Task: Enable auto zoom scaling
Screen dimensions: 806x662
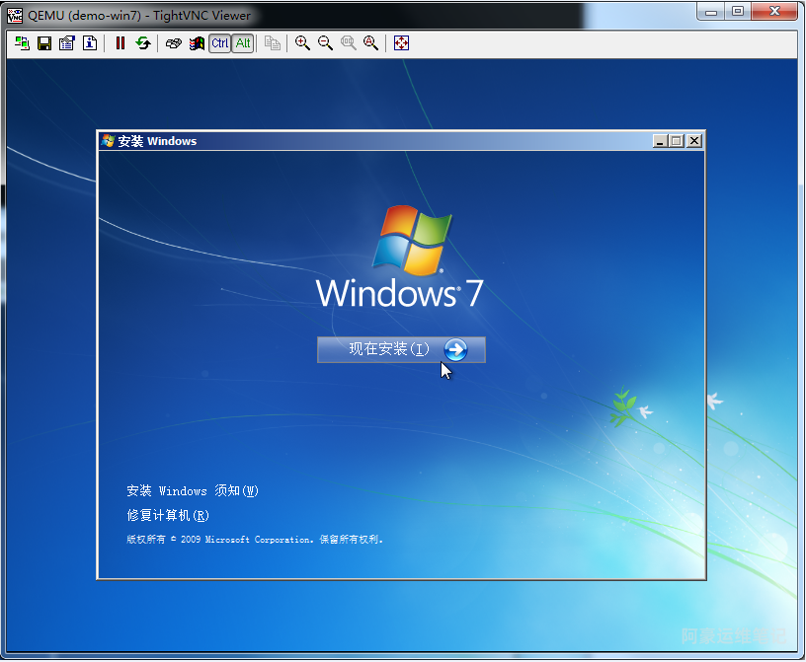Action: [x=370, y=43]
